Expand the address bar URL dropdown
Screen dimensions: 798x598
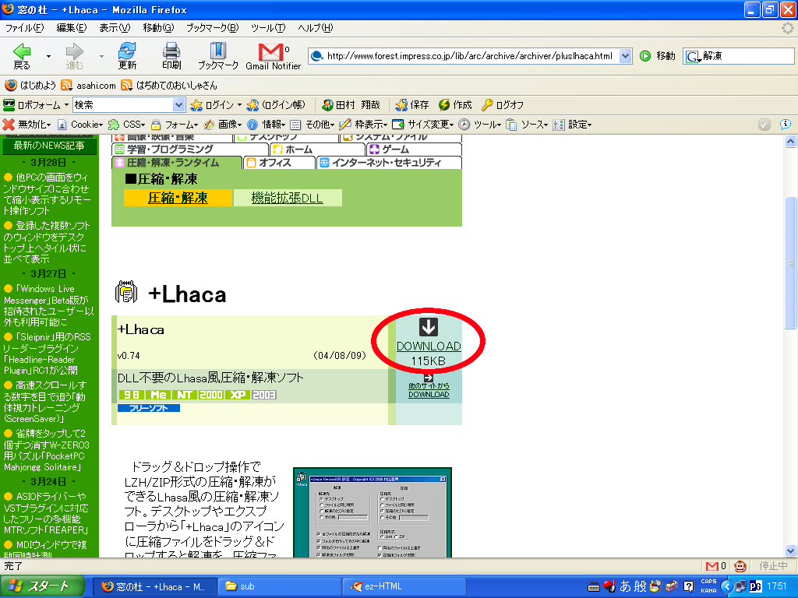626,56
